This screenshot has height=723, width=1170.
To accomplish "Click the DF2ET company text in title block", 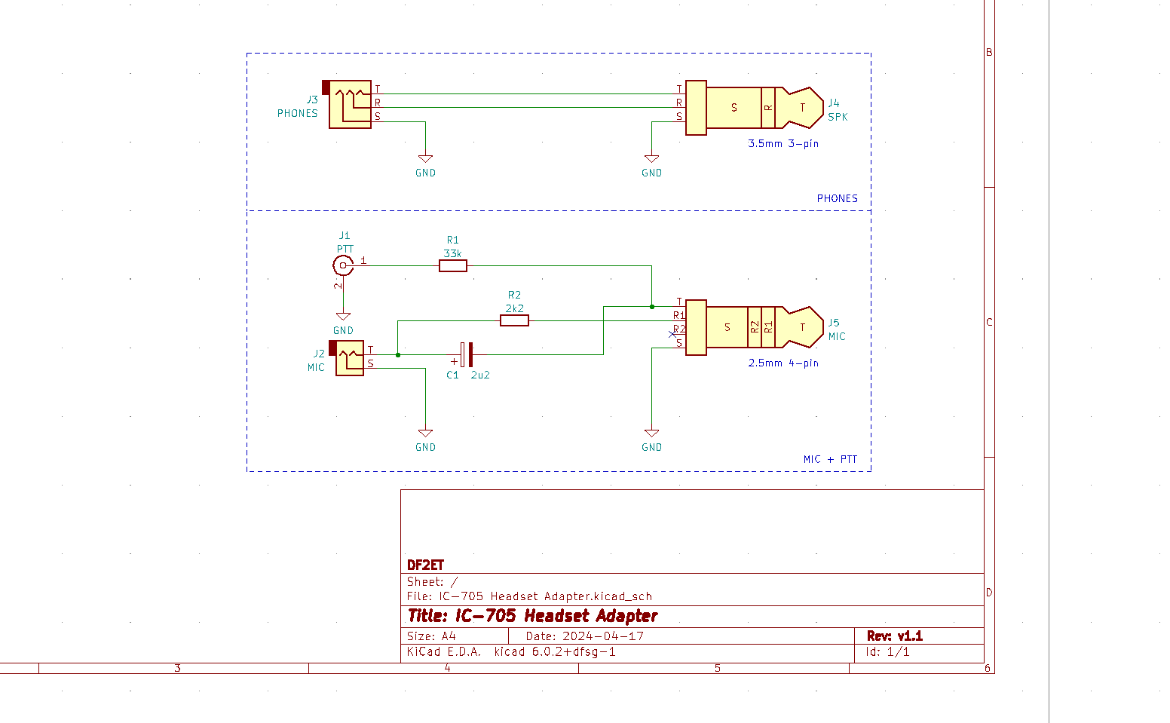I will point(426,565).
